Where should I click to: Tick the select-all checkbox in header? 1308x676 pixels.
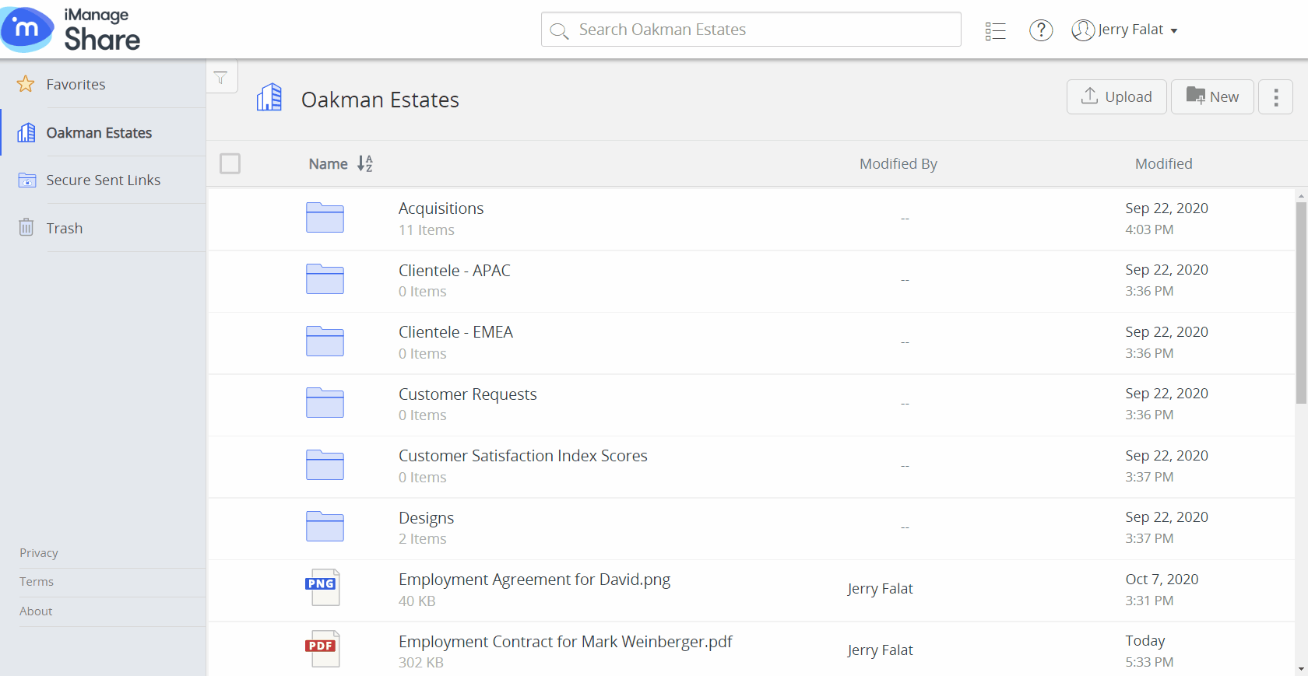coord(230,163)
